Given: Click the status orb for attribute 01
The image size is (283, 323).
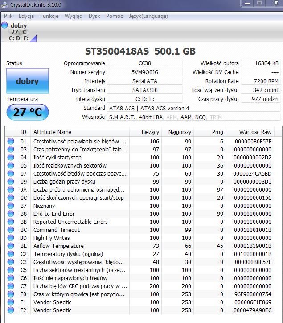Looking at the screenshot, I should coord(11,141).
